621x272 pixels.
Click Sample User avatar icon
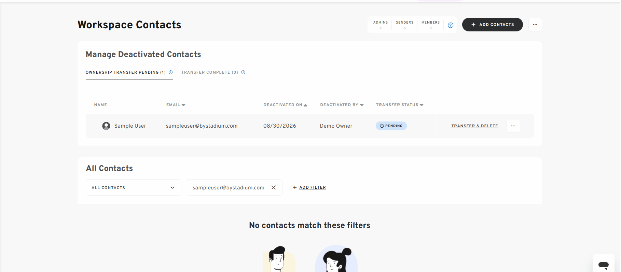(x=106, y=126)
